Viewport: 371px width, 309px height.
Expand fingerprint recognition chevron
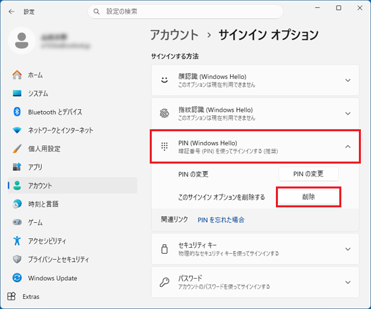click(347, 114)
